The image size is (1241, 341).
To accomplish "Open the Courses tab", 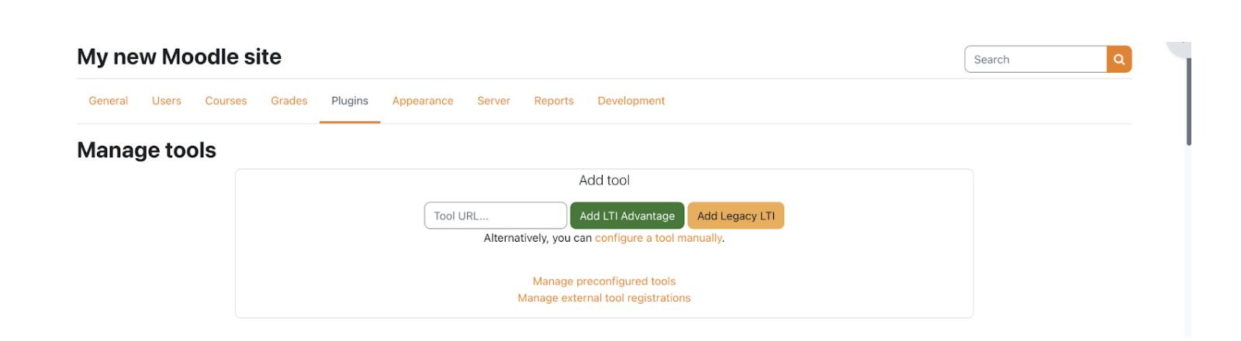I will tap(226, 101).
